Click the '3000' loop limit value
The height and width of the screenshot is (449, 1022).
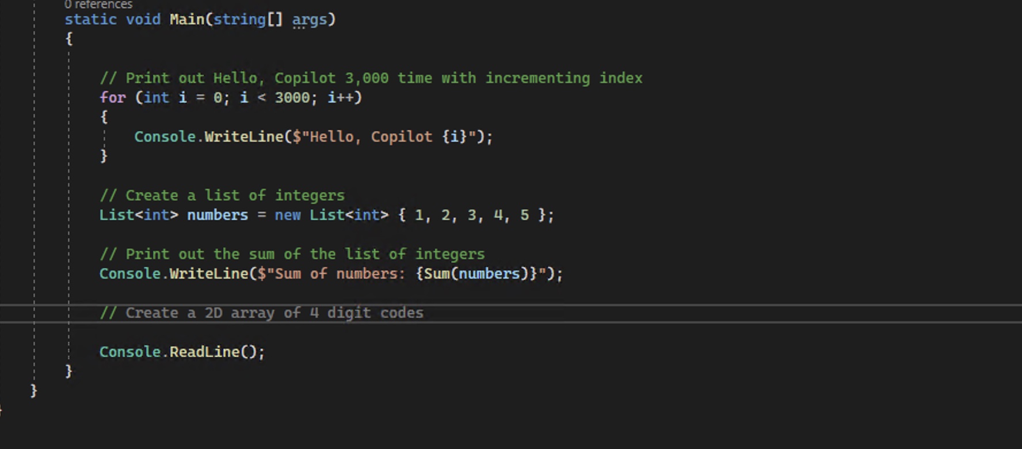pyautogui.click(x=292, y=98)
